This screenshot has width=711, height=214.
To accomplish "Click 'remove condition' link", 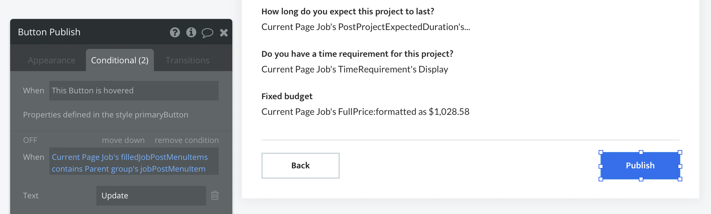I will point(187,140).
